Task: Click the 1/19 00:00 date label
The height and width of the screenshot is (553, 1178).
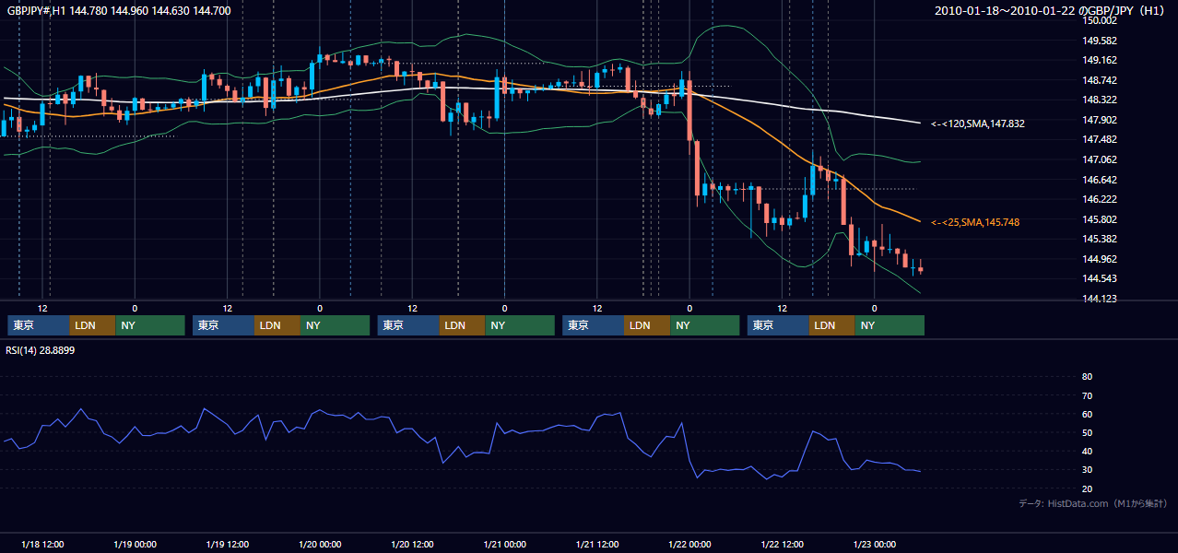Action: click(135, 545)
